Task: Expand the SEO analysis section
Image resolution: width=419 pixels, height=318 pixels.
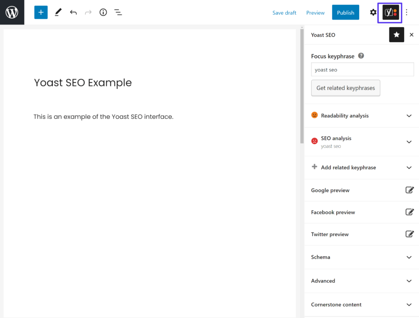Action: (x=409, y=142)
